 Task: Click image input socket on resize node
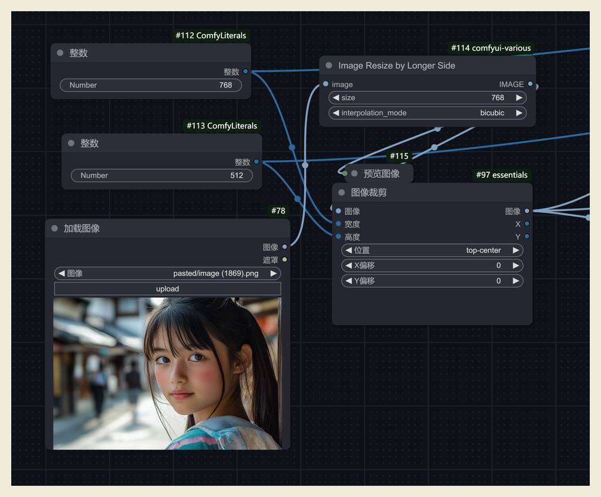(326, 84)
